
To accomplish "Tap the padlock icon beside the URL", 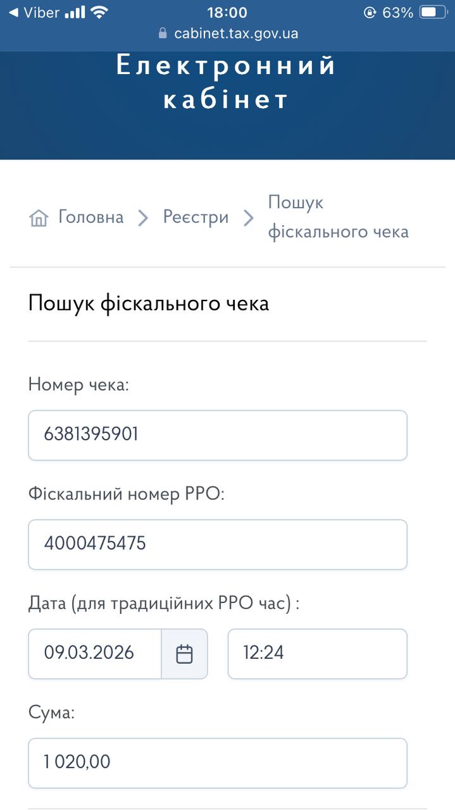I will pos(163,34).
